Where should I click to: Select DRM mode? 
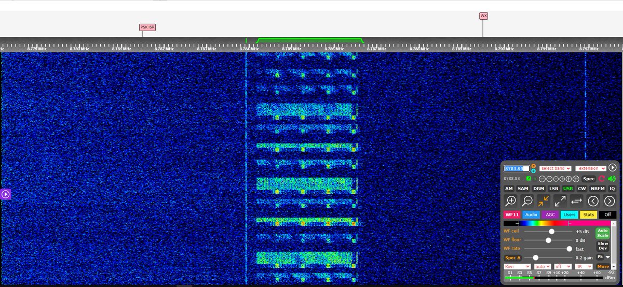539,189
